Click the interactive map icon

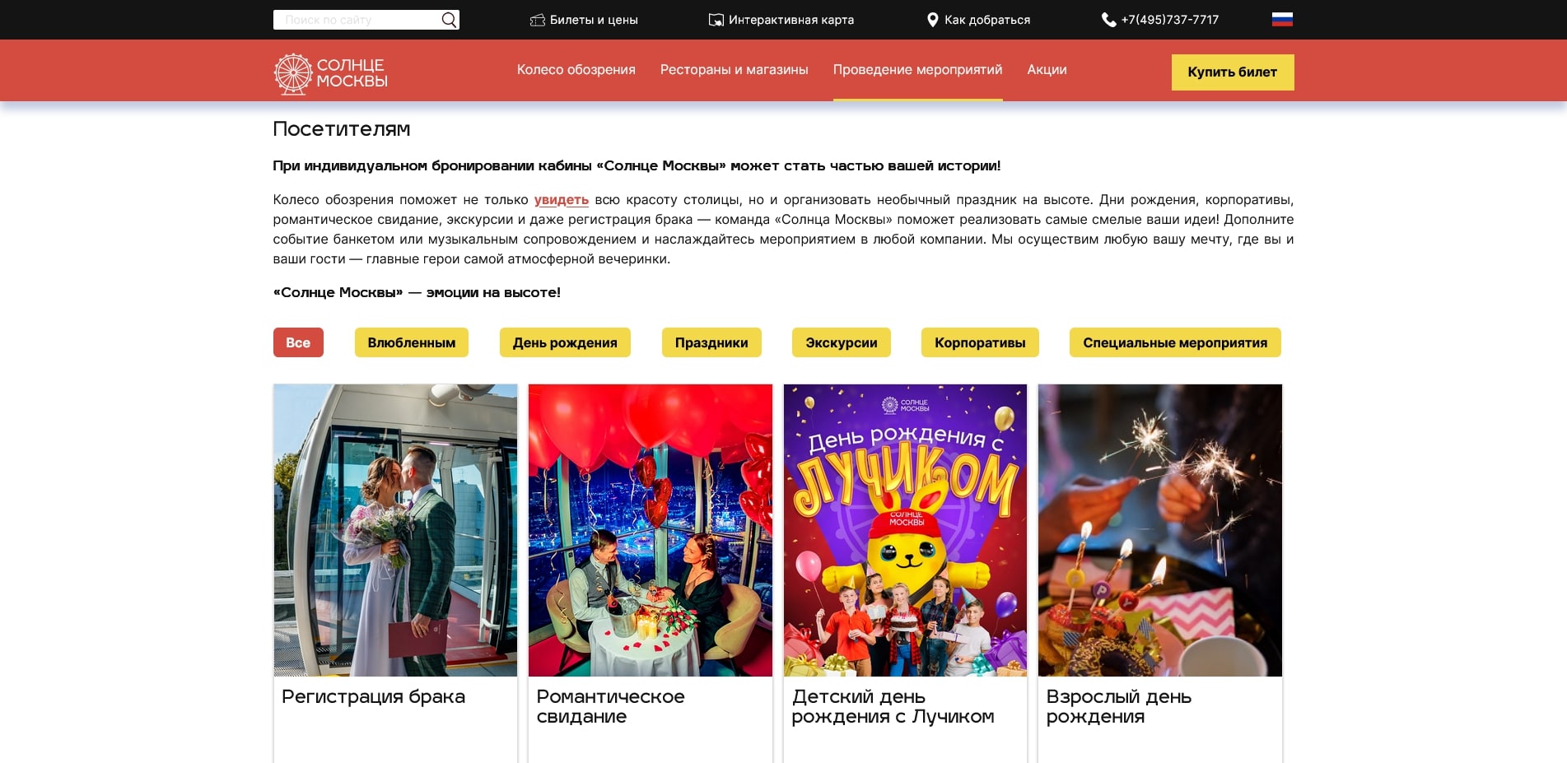click(716, 20)
